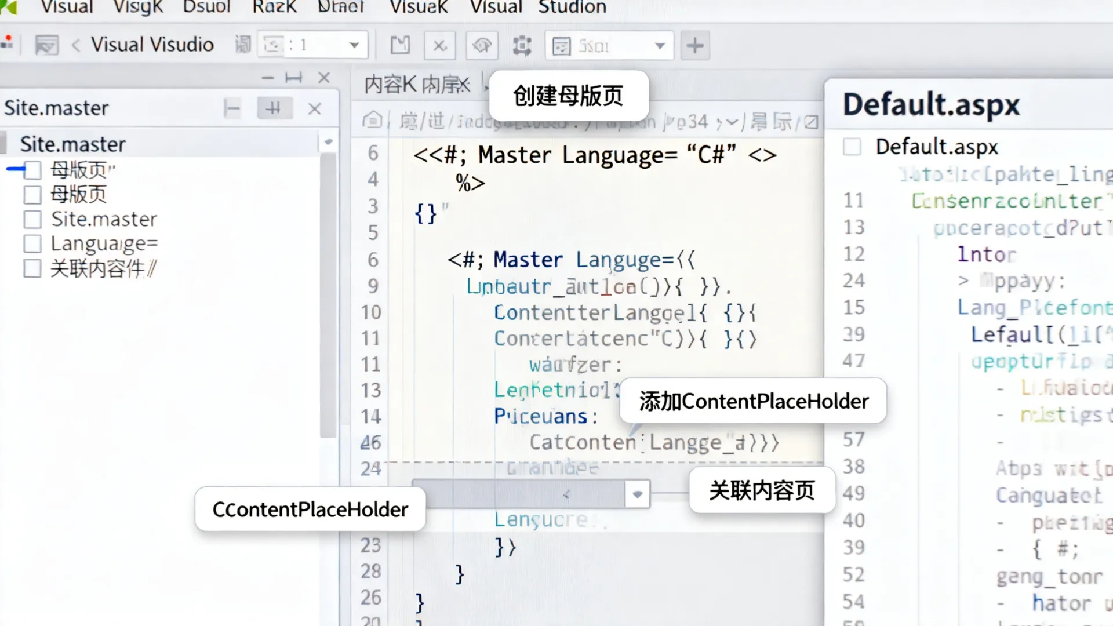Click the glyph icon after Visual Visudio
This screenshot has width=1113, height=626.
[243, 44]
